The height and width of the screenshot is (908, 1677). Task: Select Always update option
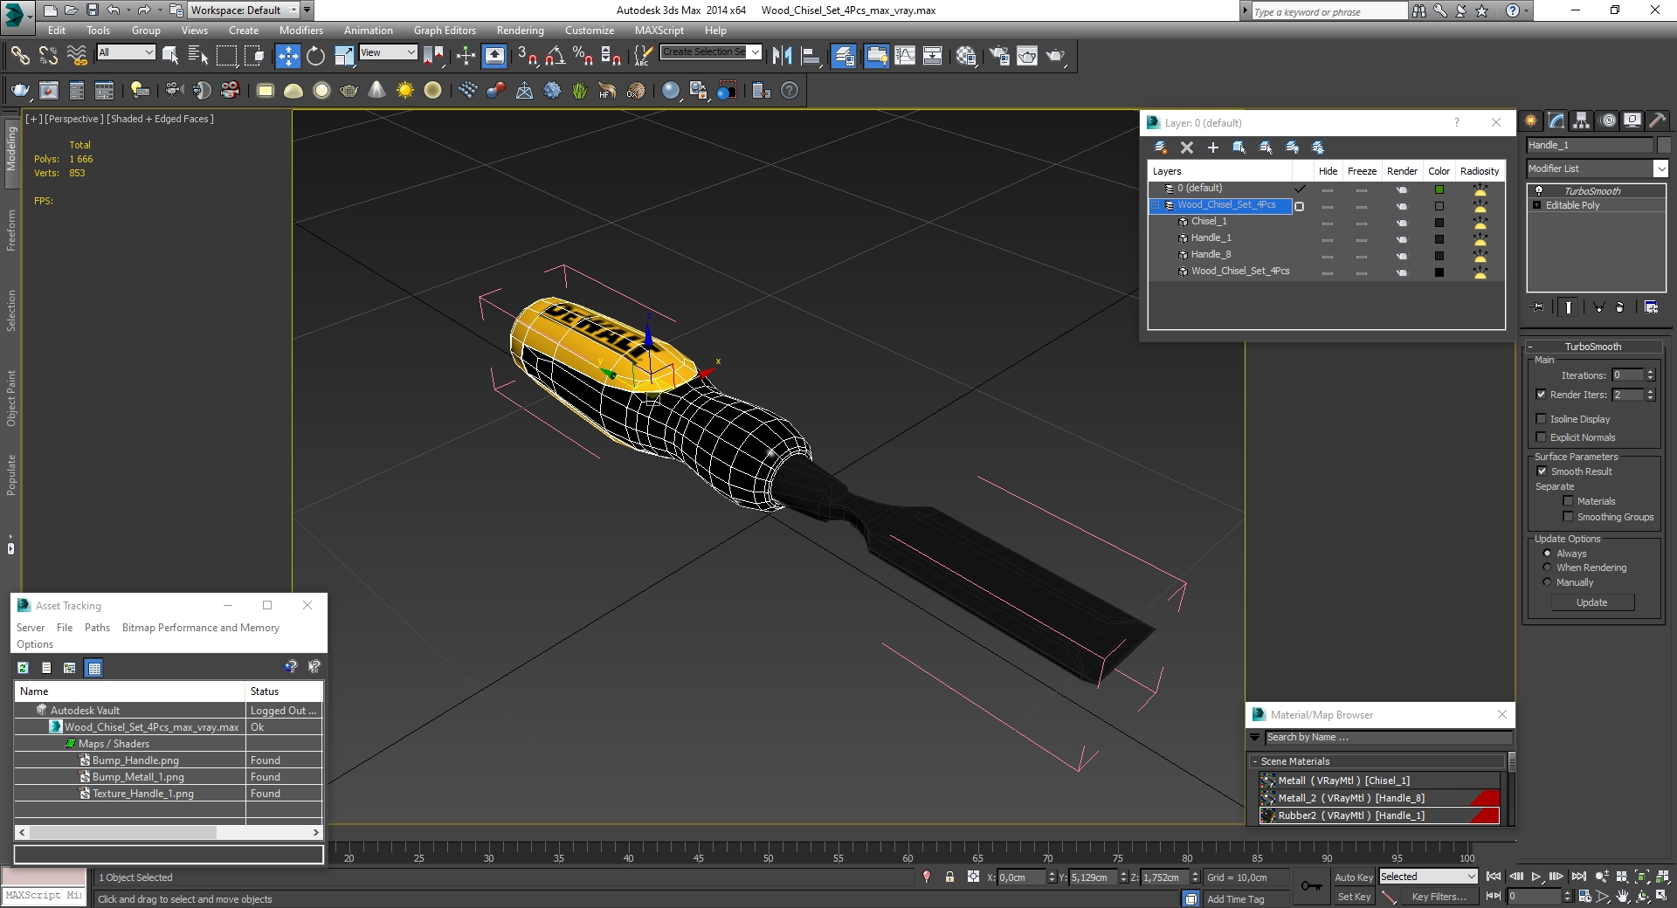tap(1547, 554)
